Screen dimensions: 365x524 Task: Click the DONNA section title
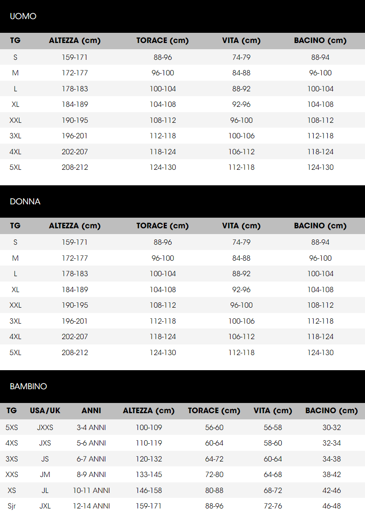[25, 202]
